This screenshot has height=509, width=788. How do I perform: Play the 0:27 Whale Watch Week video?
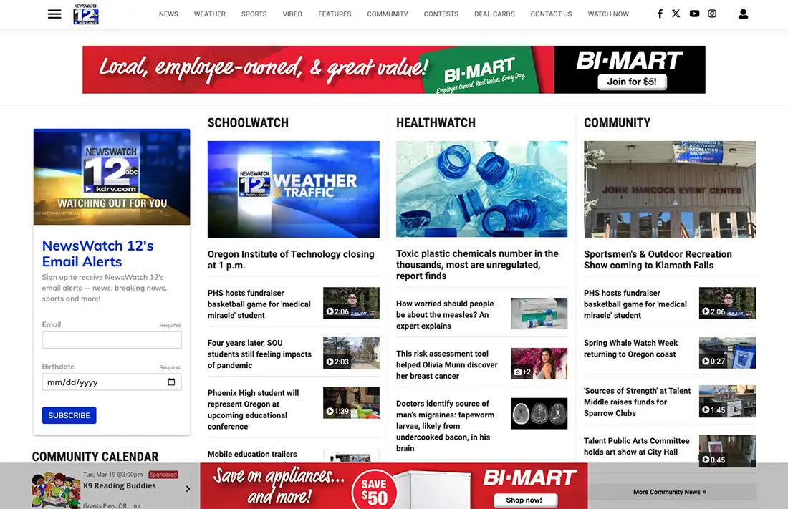coord(727,353)
